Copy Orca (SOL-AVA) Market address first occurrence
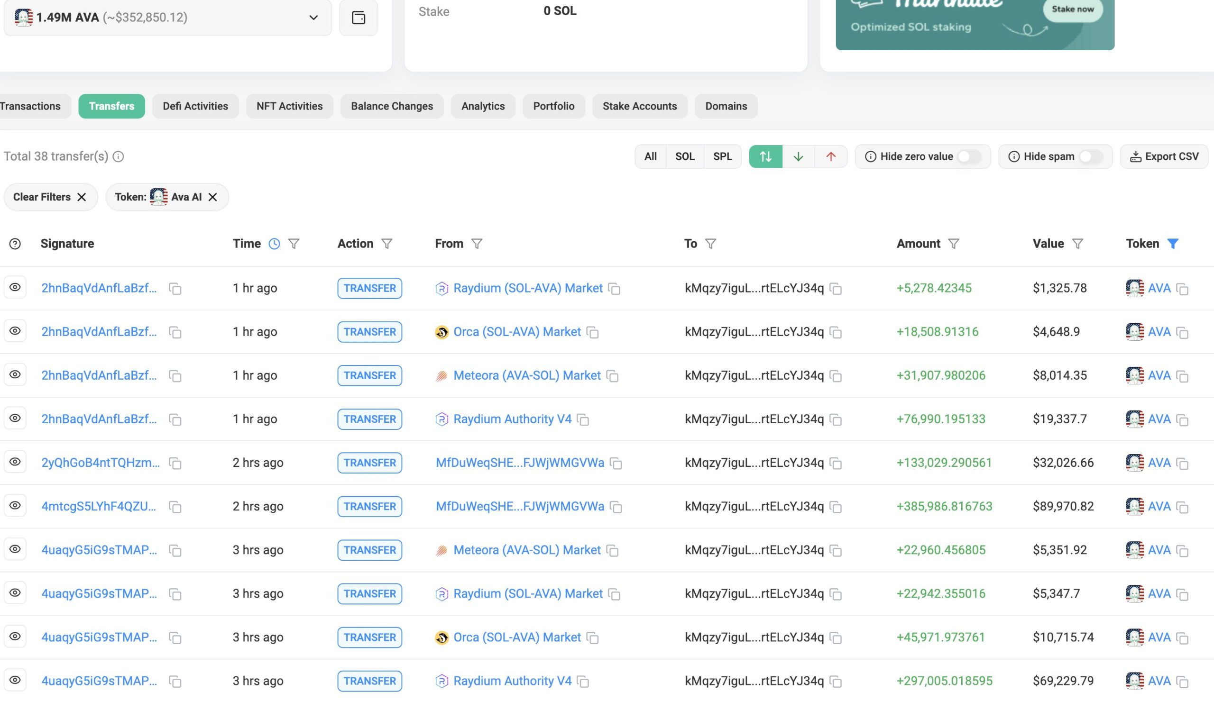 coord(593,332)
